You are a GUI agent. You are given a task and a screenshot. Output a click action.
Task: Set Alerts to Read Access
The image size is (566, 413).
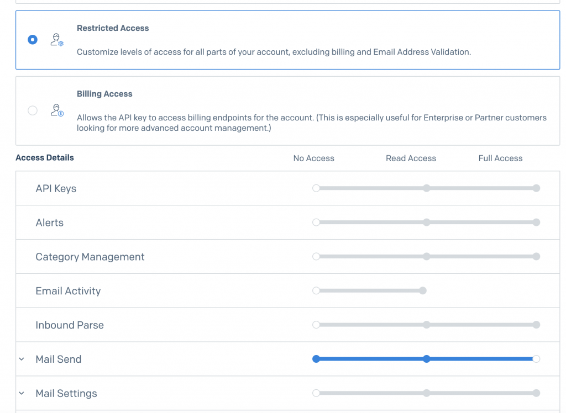[427, 222]
